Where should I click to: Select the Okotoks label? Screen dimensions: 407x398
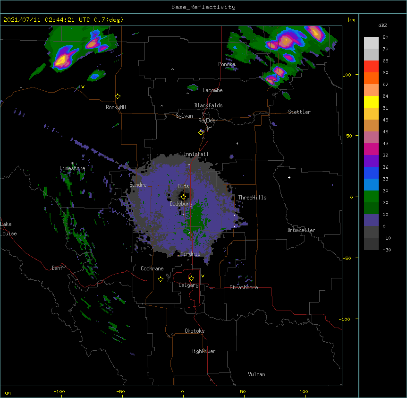coord(195,331)
